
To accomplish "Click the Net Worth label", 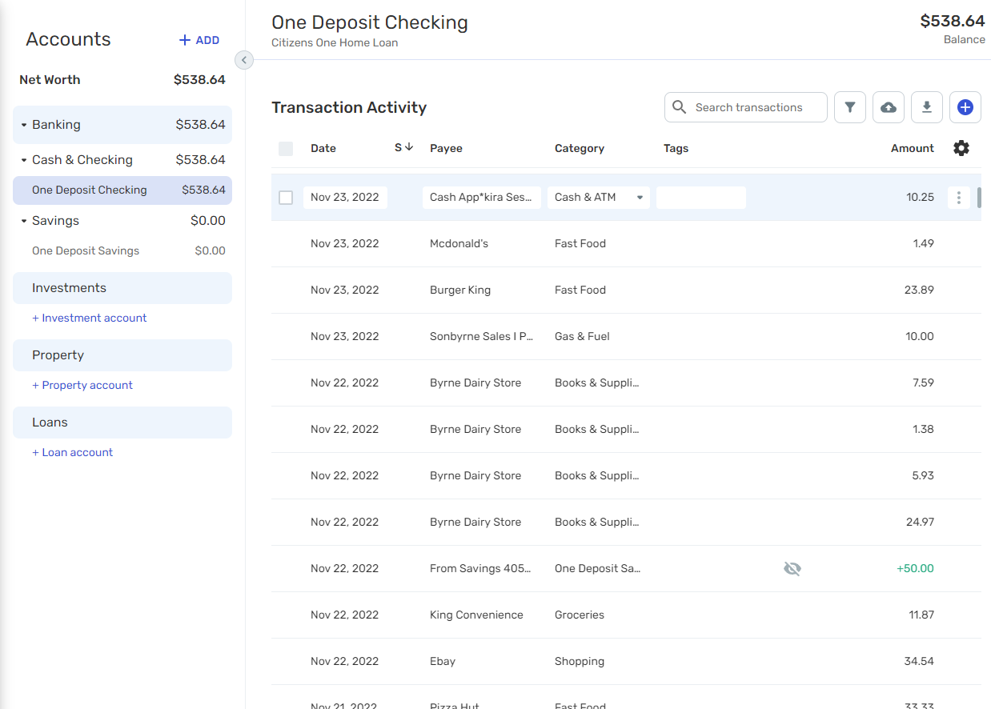I will coord(50,80).
